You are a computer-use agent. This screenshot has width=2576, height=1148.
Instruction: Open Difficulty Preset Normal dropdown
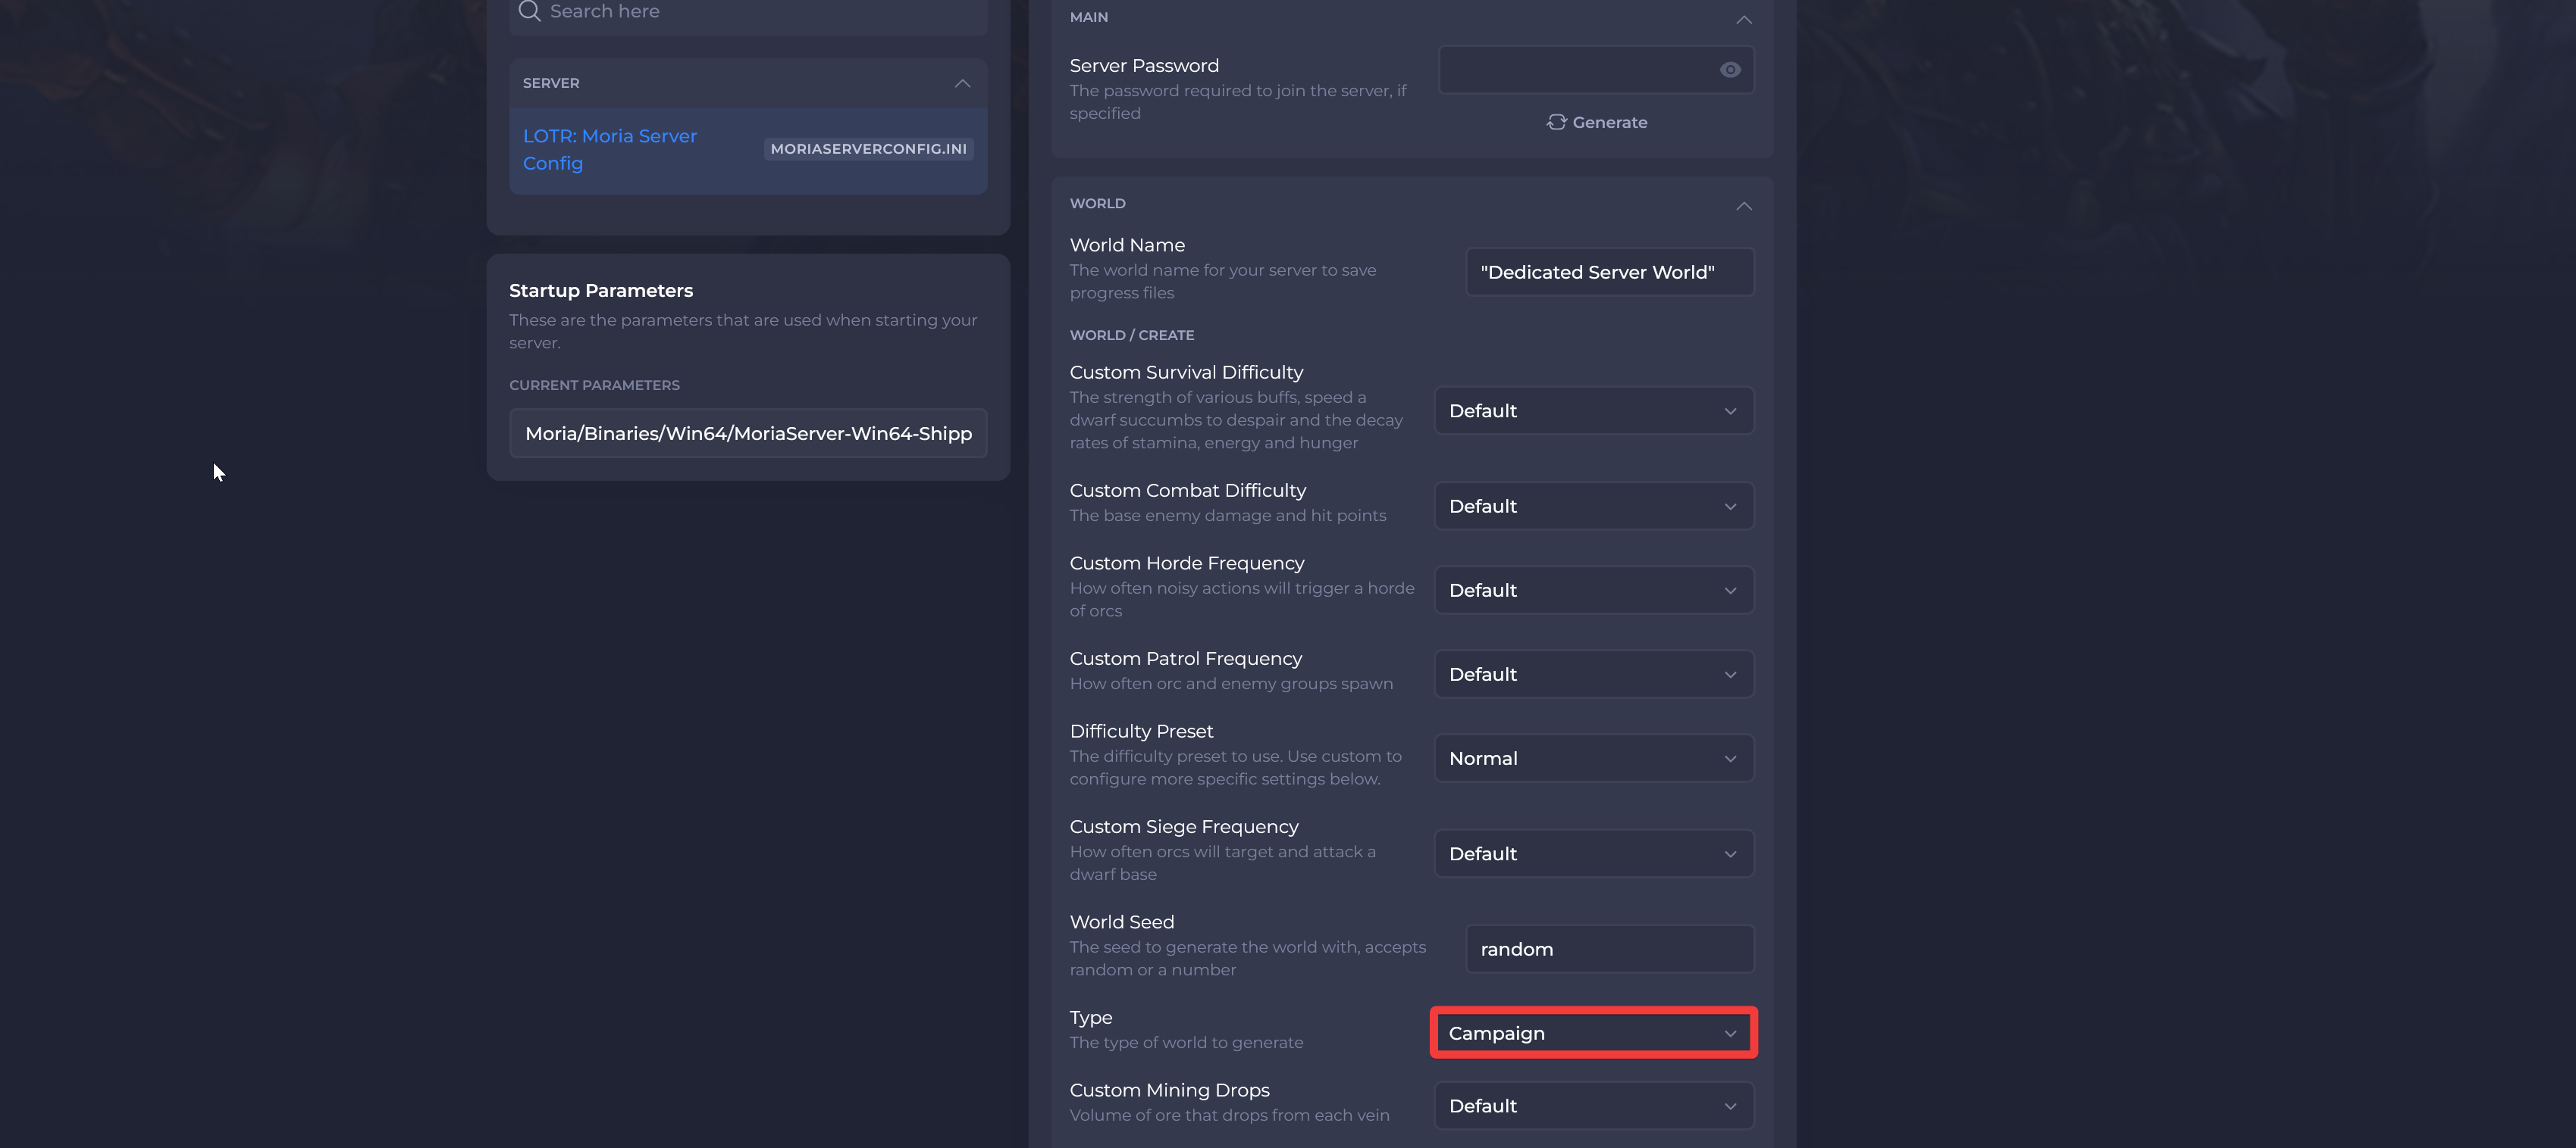[1593, 758]
